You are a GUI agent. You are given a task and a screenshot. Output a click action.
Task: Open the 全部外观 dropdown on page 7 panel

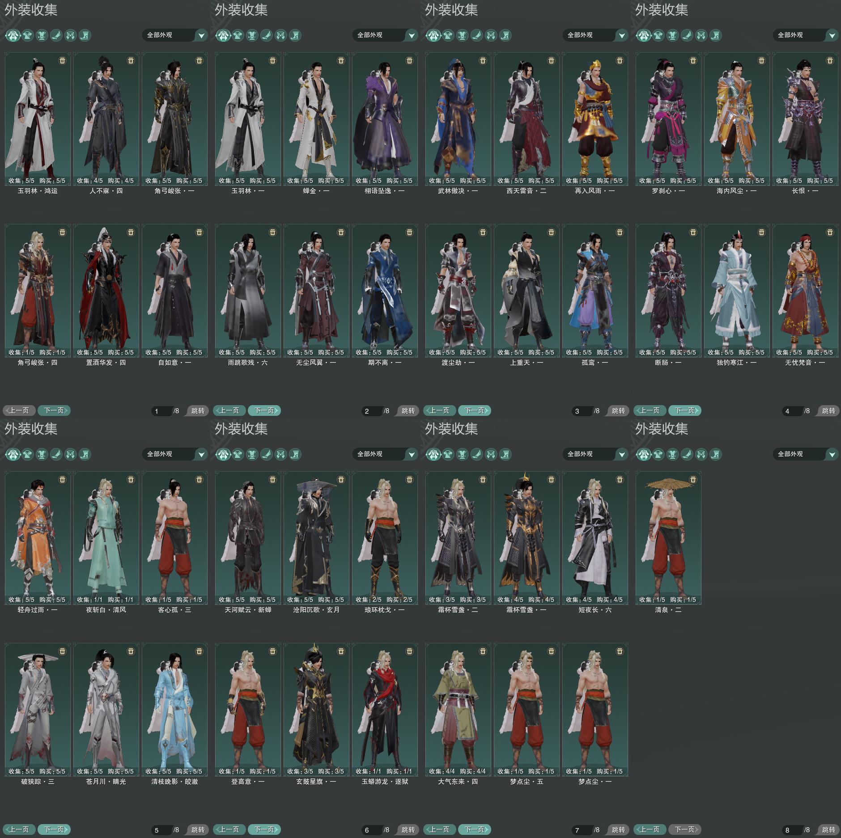(x=595, y=454)
